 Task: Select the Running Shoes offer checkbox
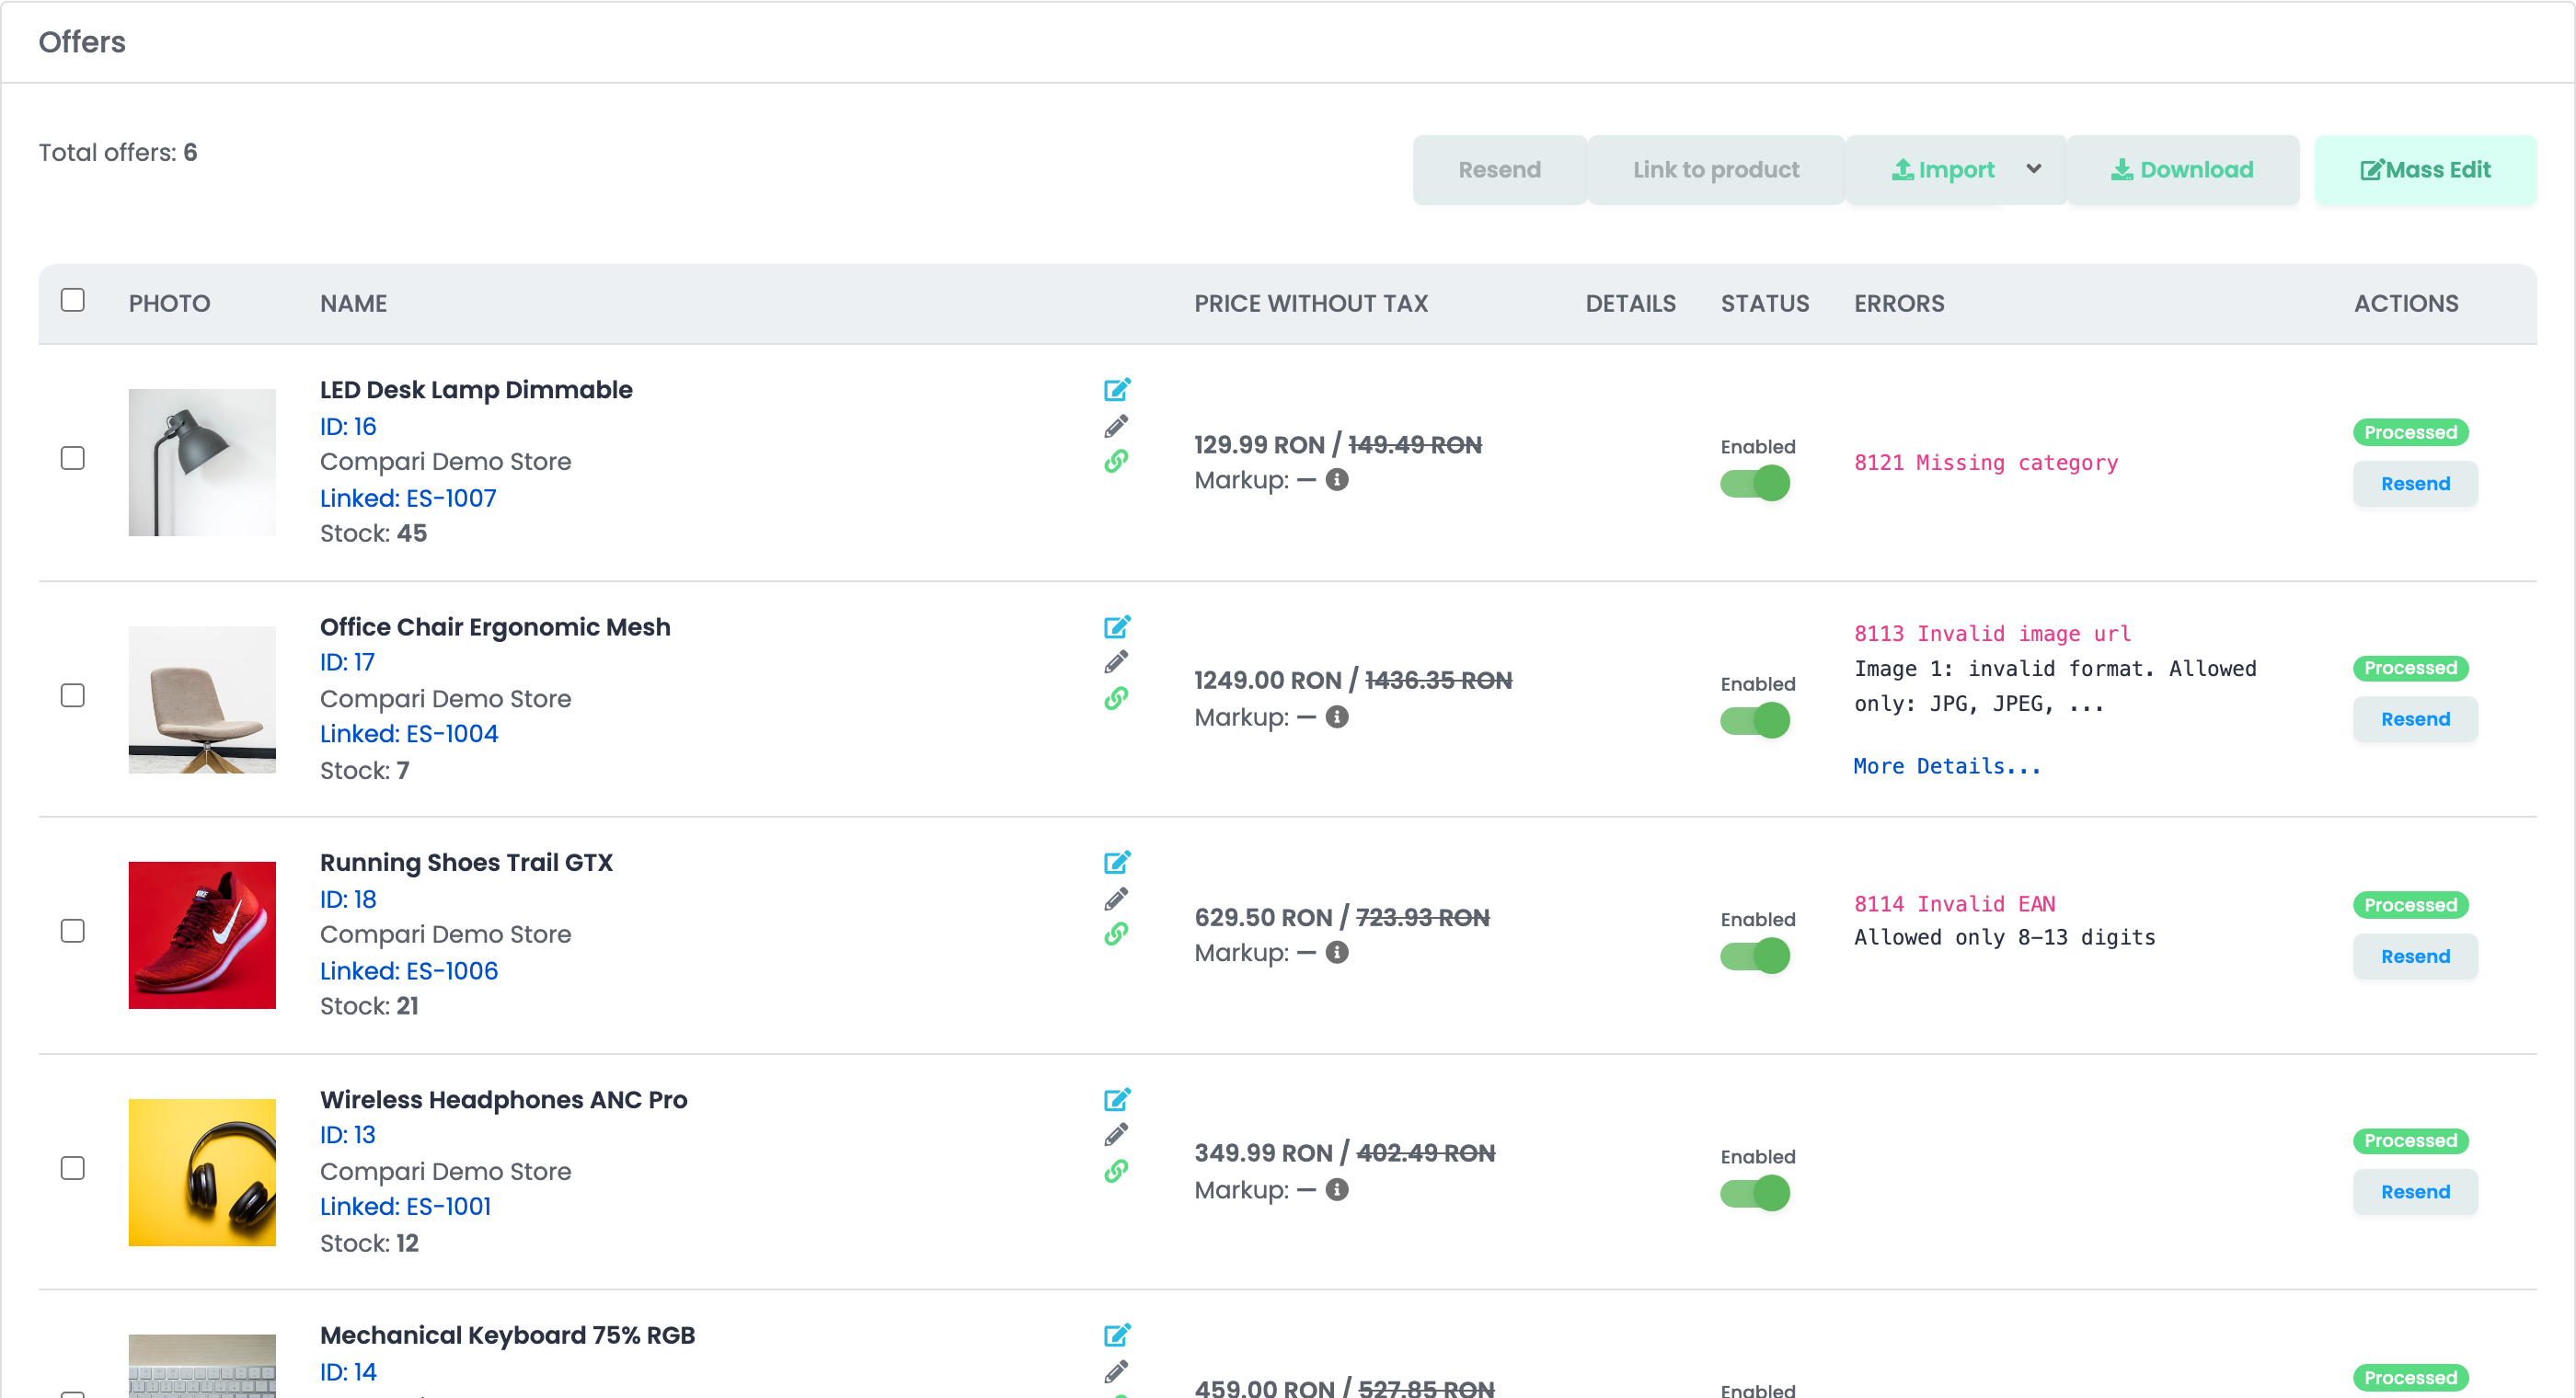tap(73, 931)
